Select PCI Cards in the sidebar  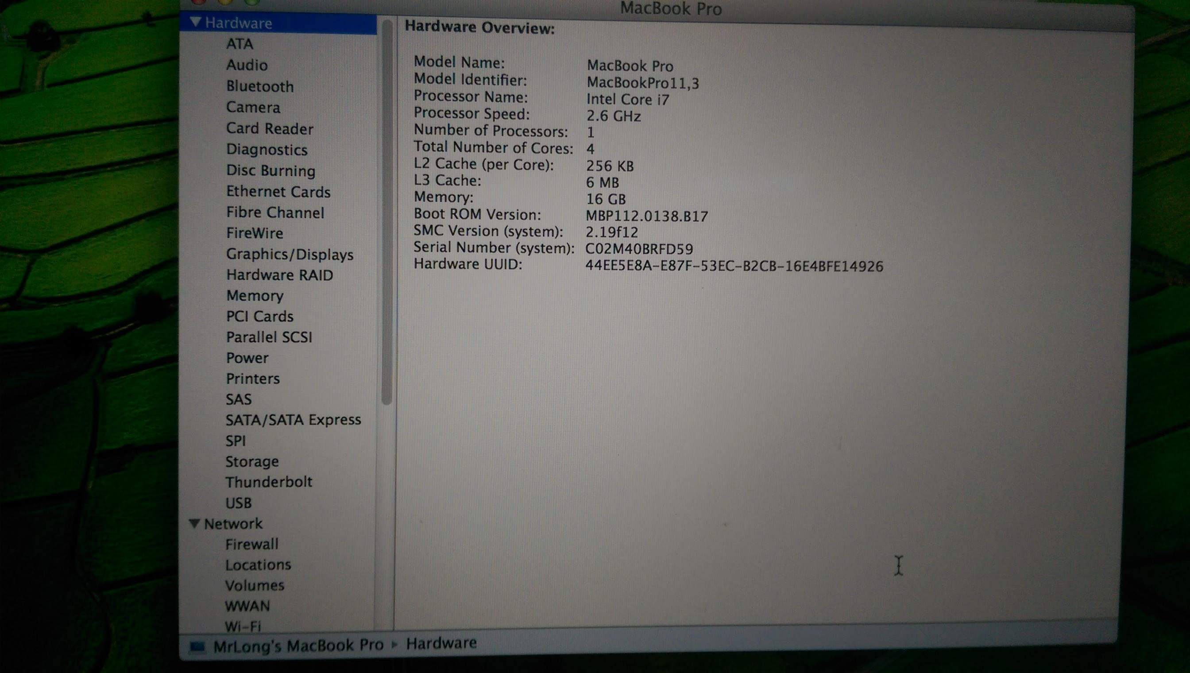tap(260, 316)
